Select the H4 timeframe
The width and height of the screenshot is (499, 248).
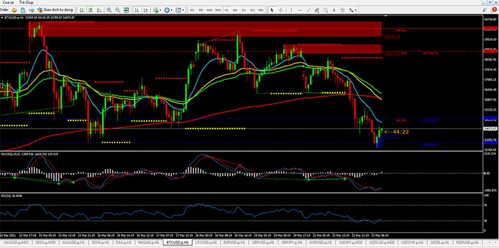pos(235,10)
